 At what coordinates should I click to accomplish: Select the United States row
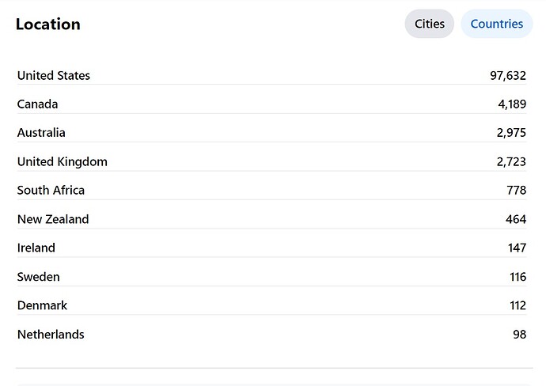click(x=271, y=75)
